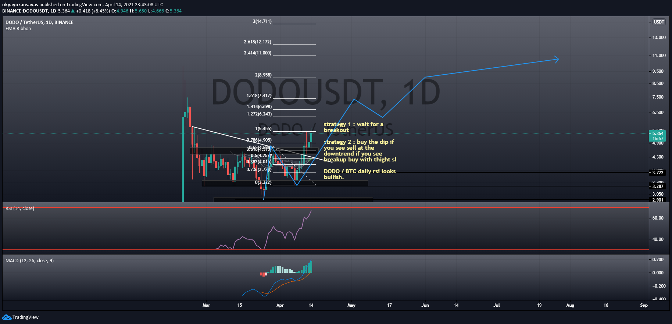The height and width of the screenshot is (324, 672).
Task: Click the USDT currency button on price axis
Action: coord(659,22)
